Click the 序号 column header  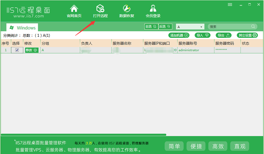click(x=6, y=43)
